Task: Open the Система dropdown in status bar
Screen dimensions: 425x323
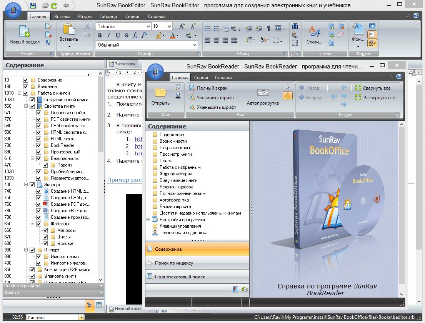Action: coord(81,317)
